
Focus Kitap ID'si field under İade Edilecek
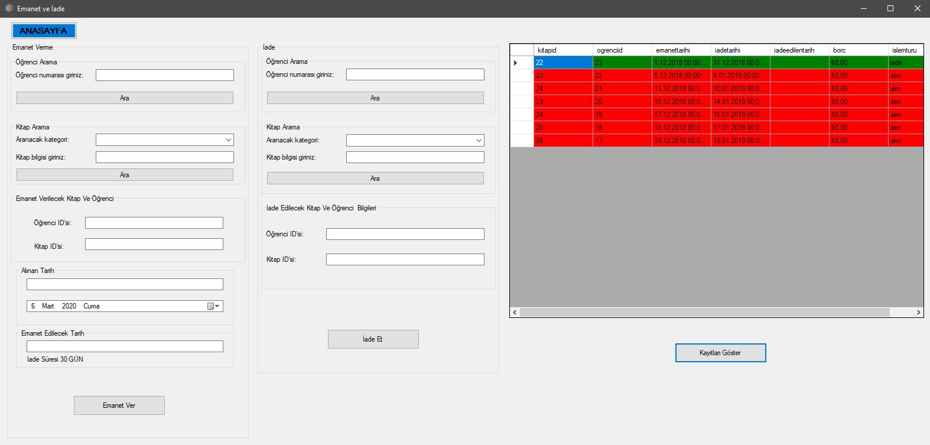[x=405, y=259]
